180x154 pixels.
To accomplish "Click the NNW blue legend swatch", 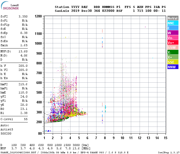I will 173,67.
